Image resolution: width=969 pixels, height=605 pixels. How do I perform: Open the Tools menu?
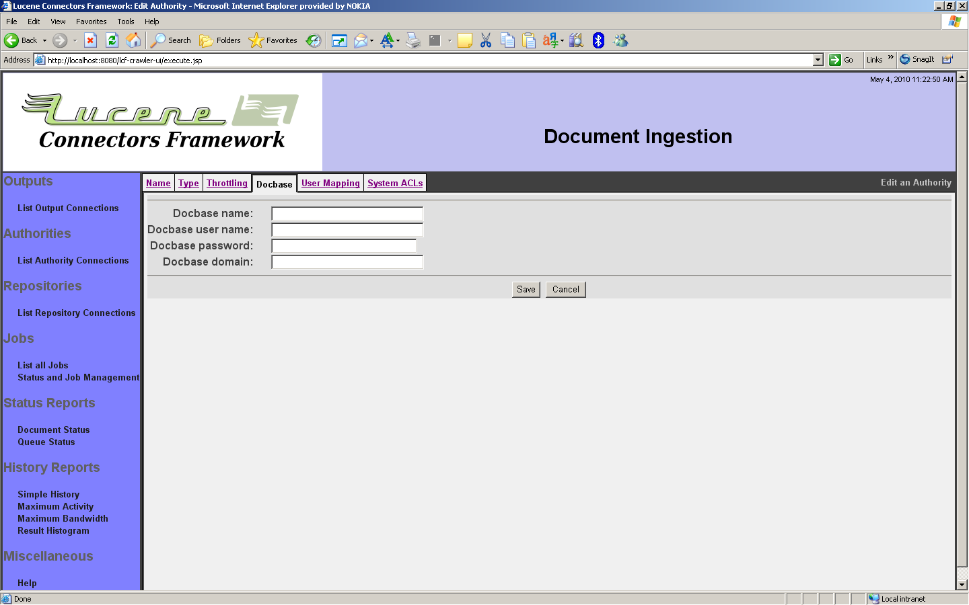[x=125, y=22]
